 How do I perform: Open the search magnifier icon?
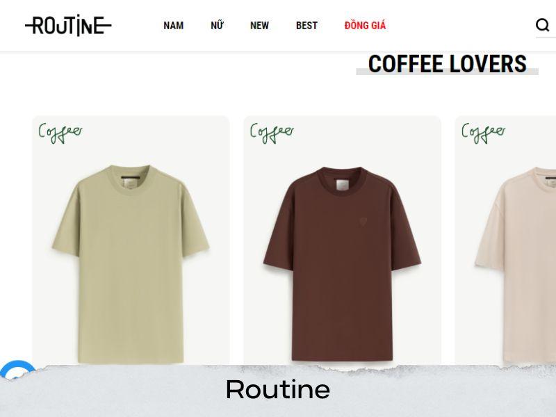543,25
